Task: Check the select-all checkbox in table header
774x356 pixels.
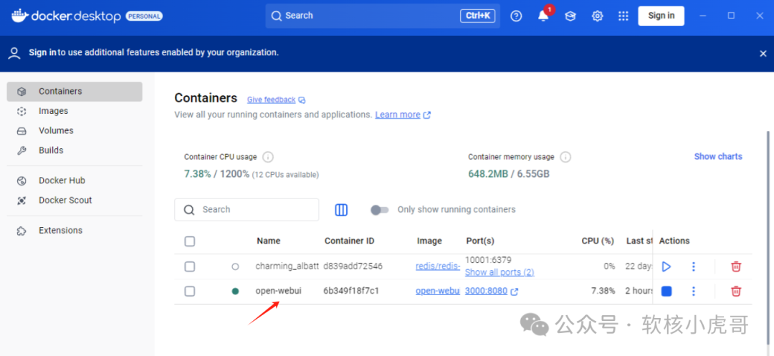Action: click(x=189, y=241)
